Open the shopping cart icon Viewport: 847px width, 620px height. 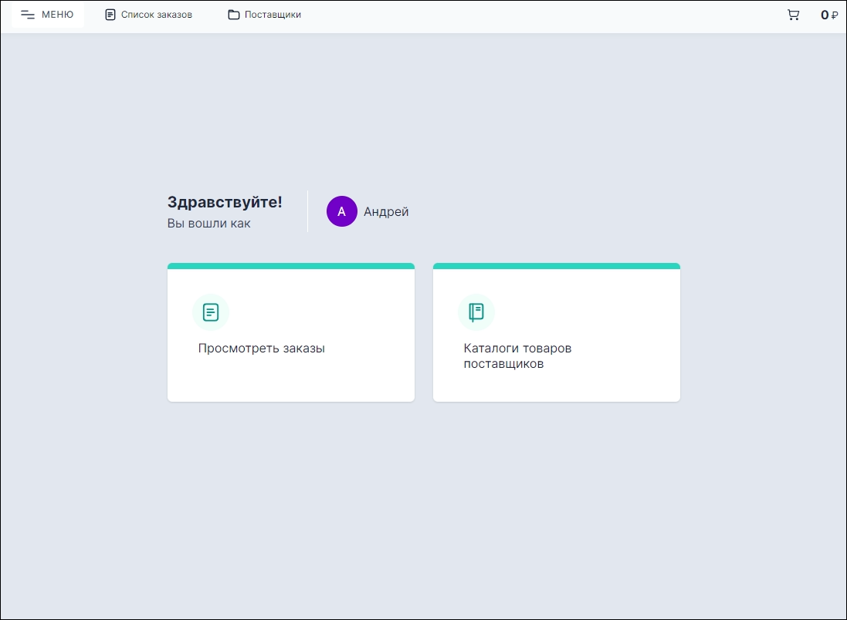(x=793, y=14)
